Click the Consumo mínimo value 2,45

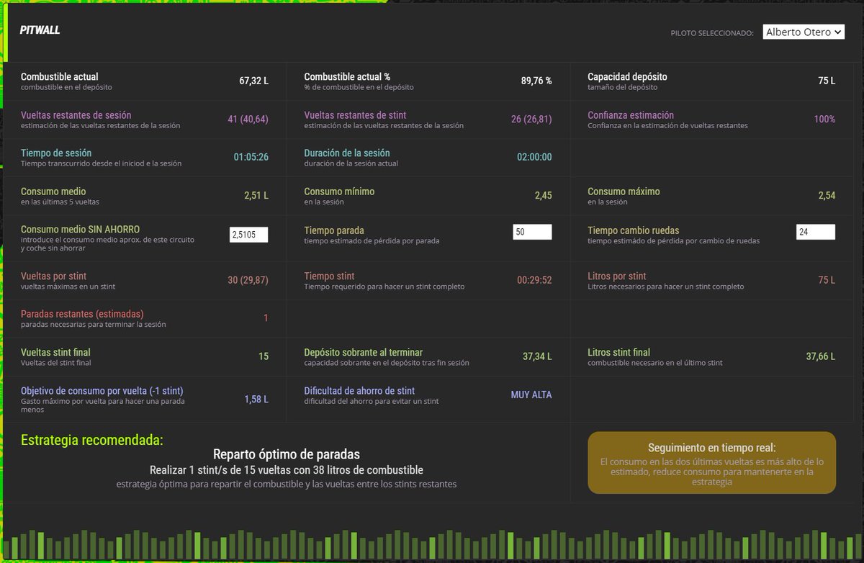[x=543, y=196]
